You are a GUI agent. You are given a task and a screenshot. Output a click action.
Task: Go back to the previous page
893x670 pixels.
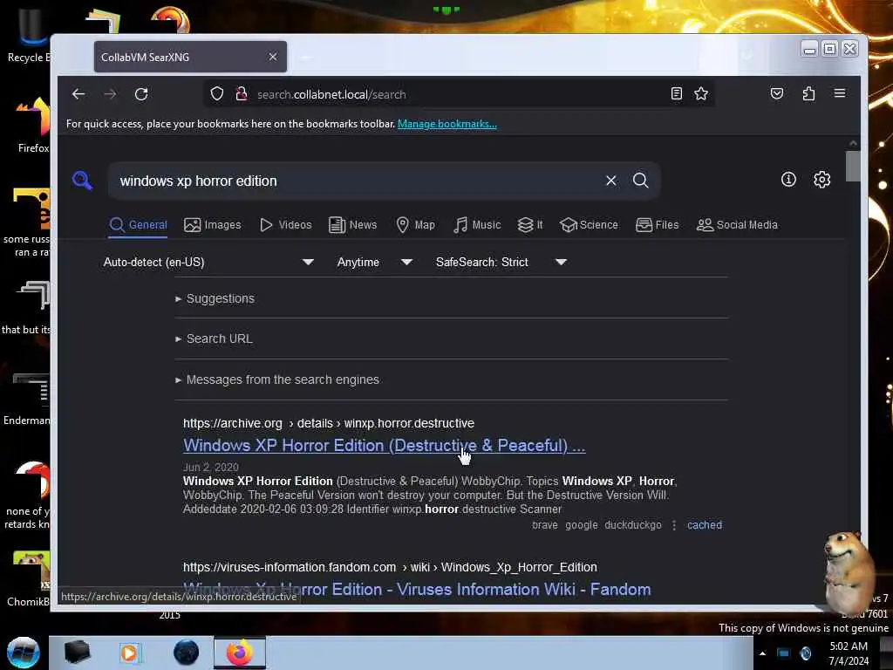click(x=78, y=94)
